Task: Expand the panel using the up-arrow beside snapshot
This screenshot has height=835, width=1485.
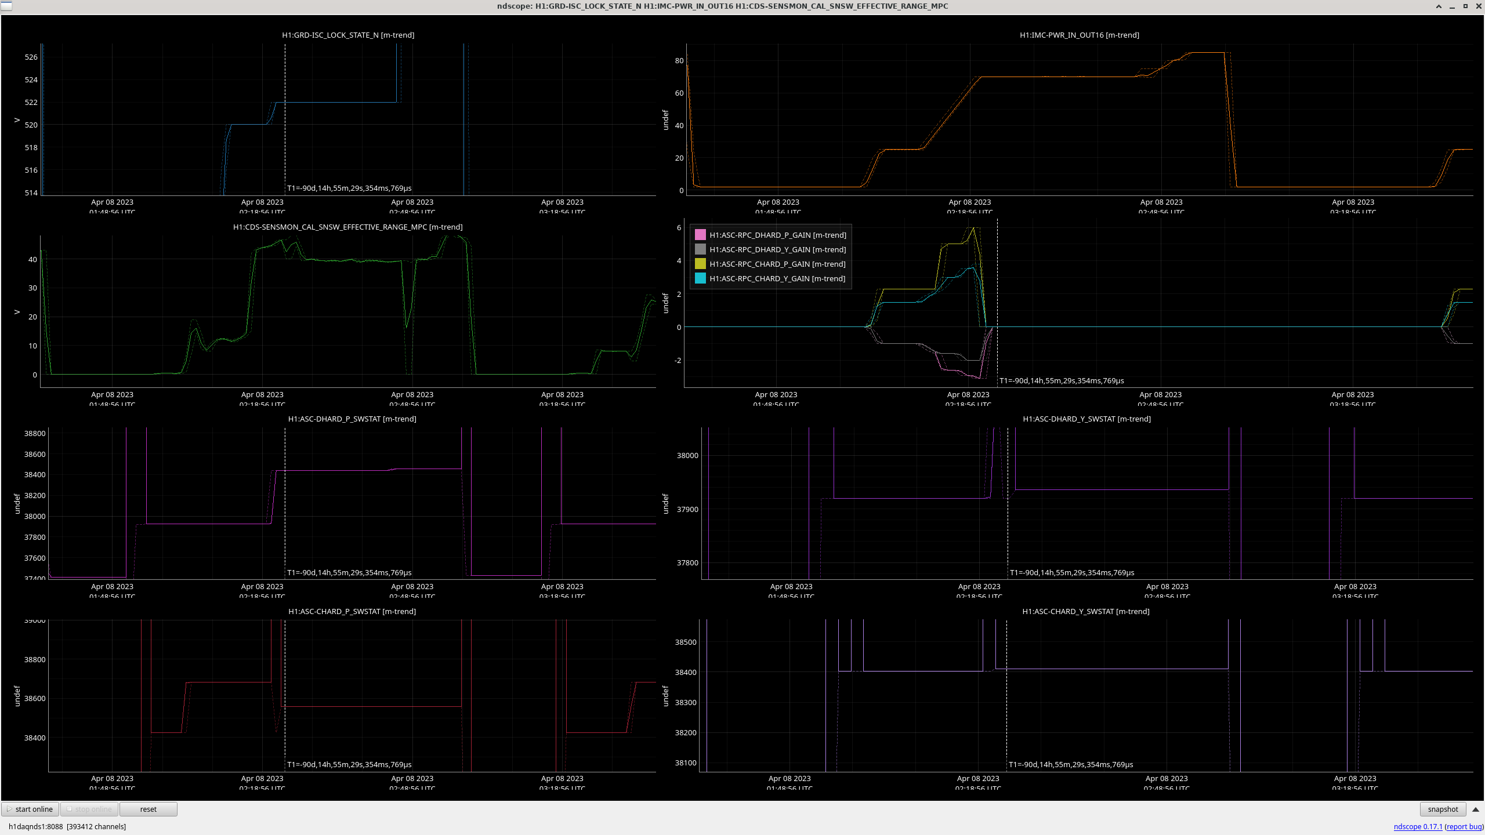Action: pos(1476,809)
